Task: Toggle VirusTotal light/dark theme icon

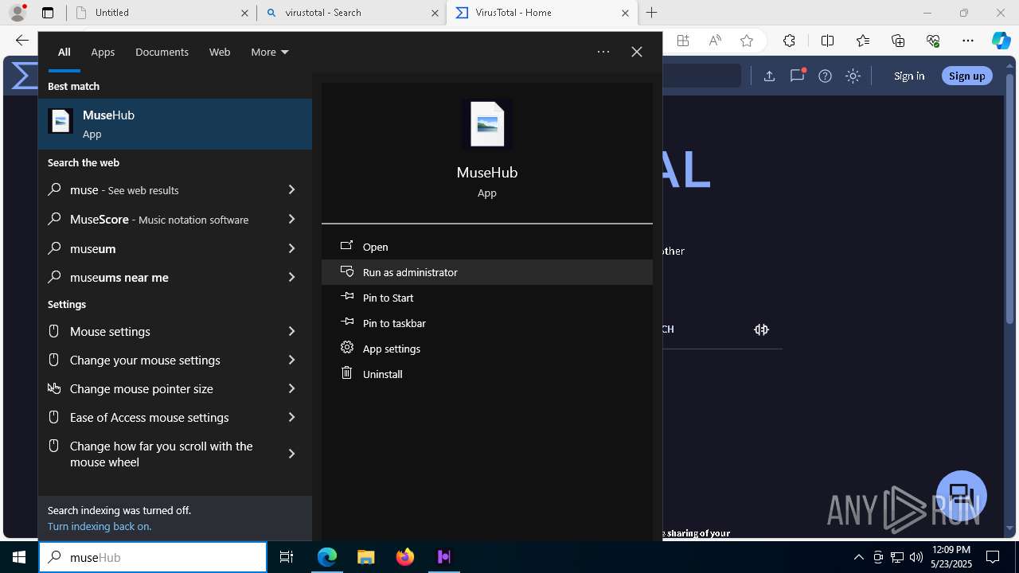Action: pyautogui.click(x=853, y=76)
